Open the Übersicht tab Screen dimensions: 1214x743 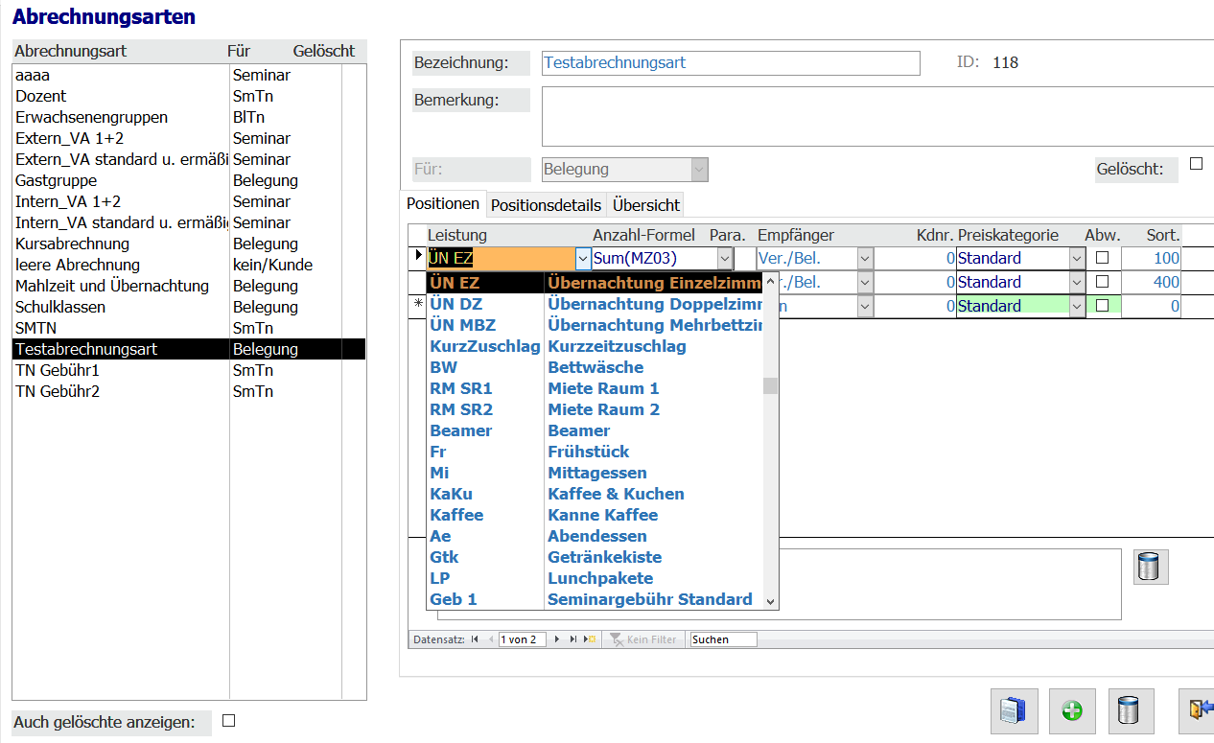coord(646,205)
